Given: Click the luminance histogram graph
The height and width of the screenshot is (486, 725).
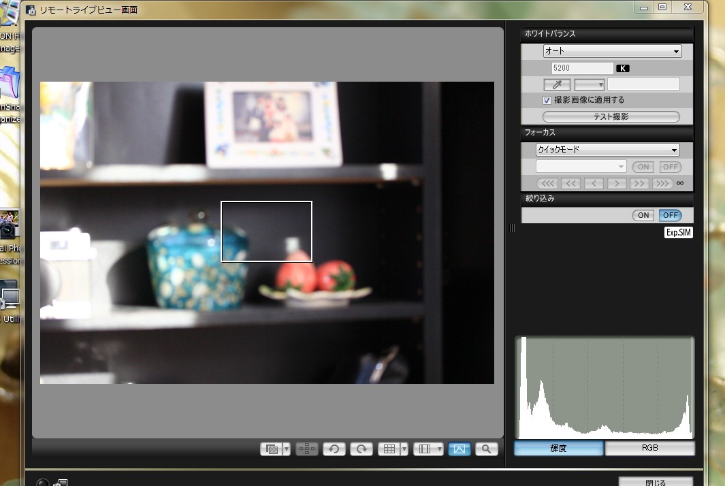Looking at the screenshot, I should point(605,387).
